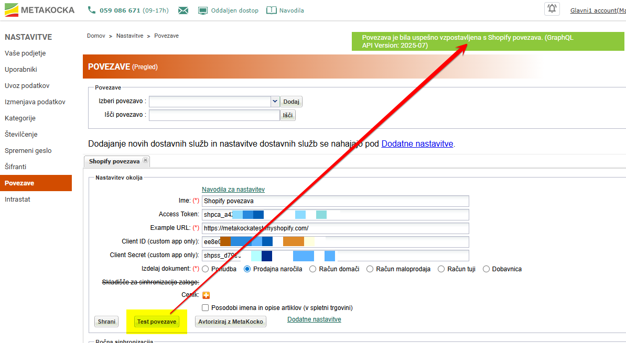Click the Test povezave button
626x343 pixels.
coord(157,322)
